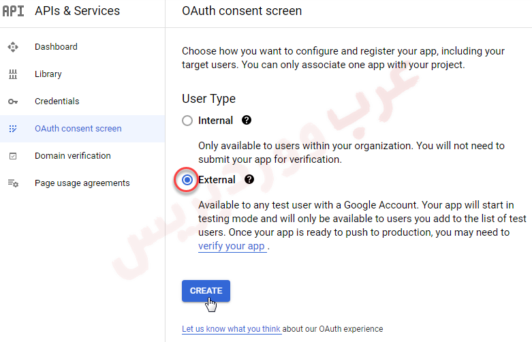Open help tooltip beside External

[x=249, y=179]
